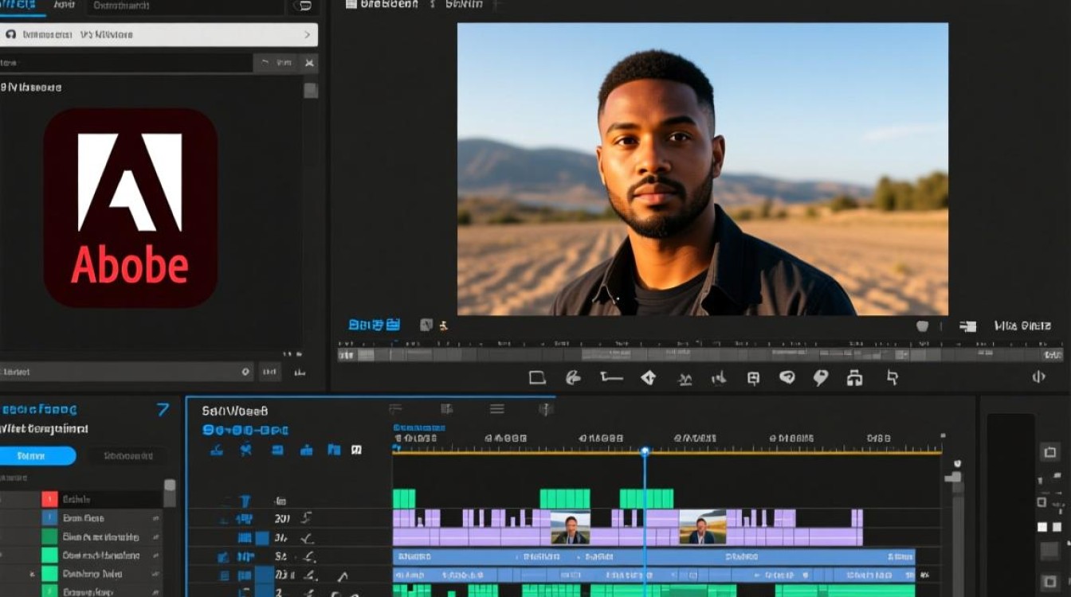Click the speech bubble icon in the monitor controls

[x=787, y=377]
